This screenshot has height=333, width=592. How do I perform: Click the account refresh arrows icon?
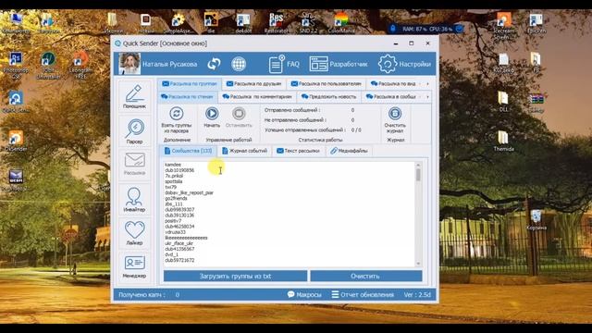pyautogui.click(x=214, y=64)
